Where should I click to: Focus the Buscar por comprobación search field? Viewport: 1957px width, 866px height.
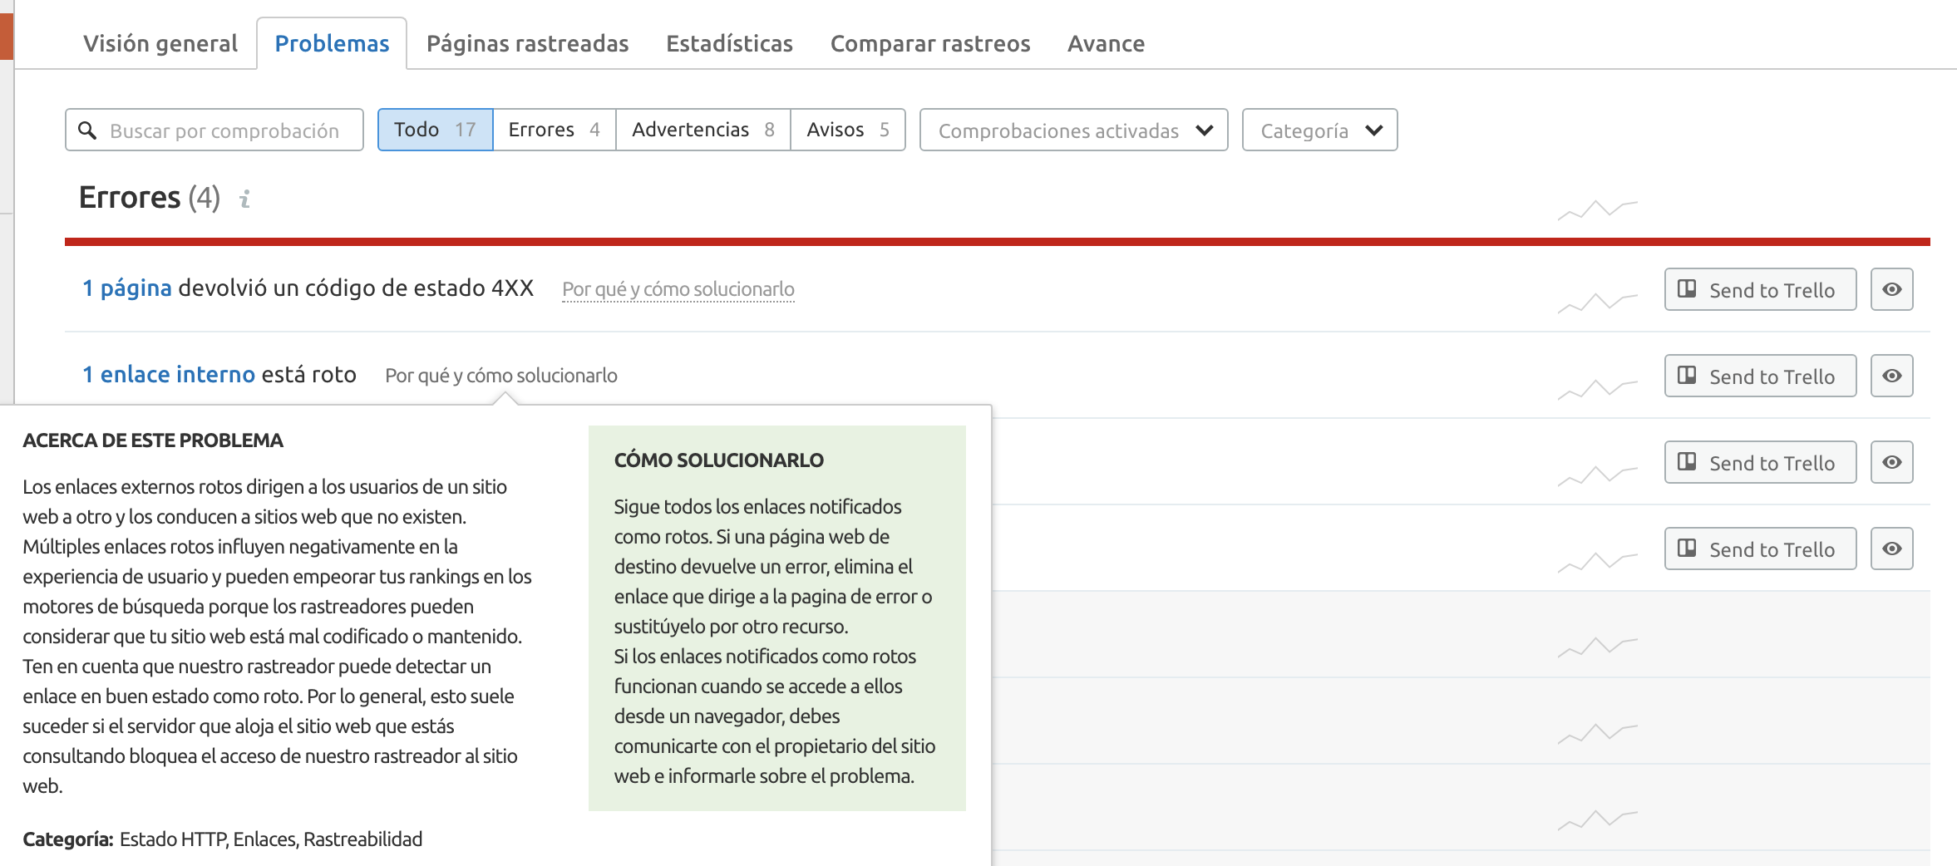pyautogui.click(x=214, y=130)
